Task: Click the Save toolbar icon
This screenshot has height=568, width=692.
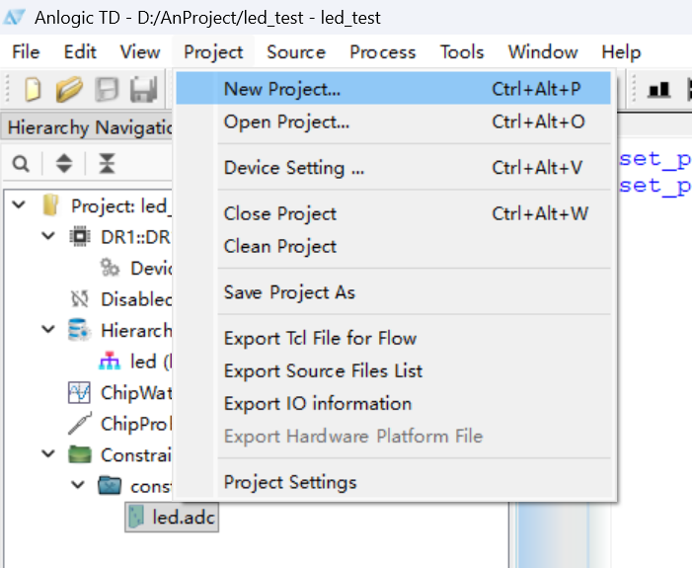Action: click(107, 89)
